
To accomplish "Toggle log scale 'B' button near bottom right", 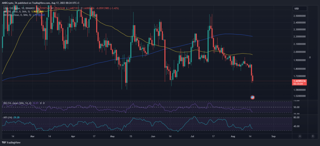I will [x=313, y=136].
